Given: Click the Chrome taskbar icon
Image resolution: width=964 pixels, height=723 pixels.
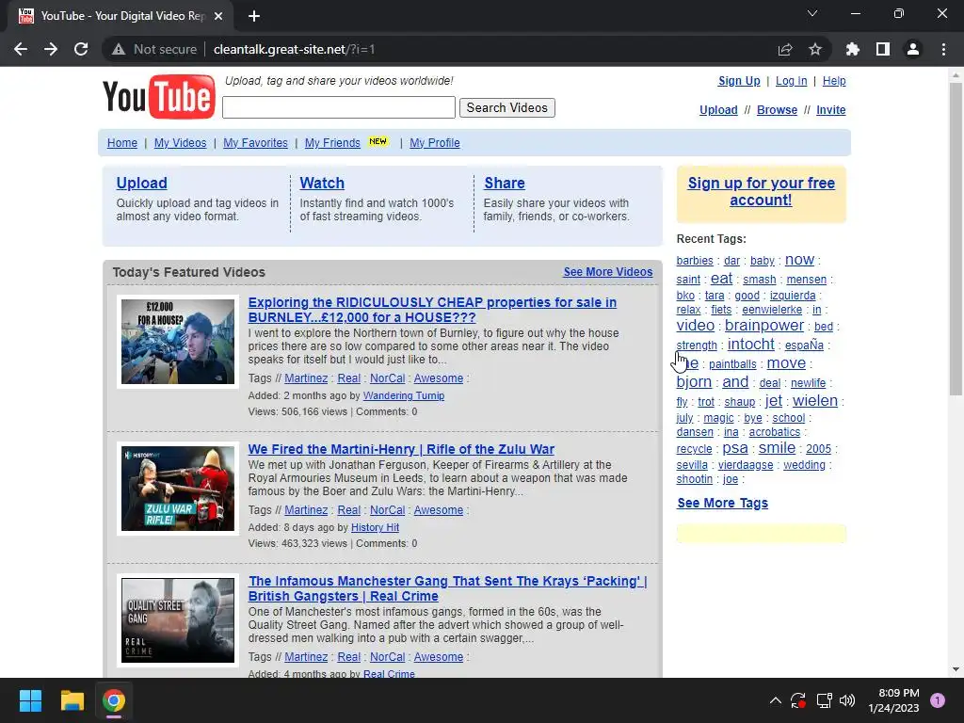Looking at the screenshot, I should coord(114,700).
